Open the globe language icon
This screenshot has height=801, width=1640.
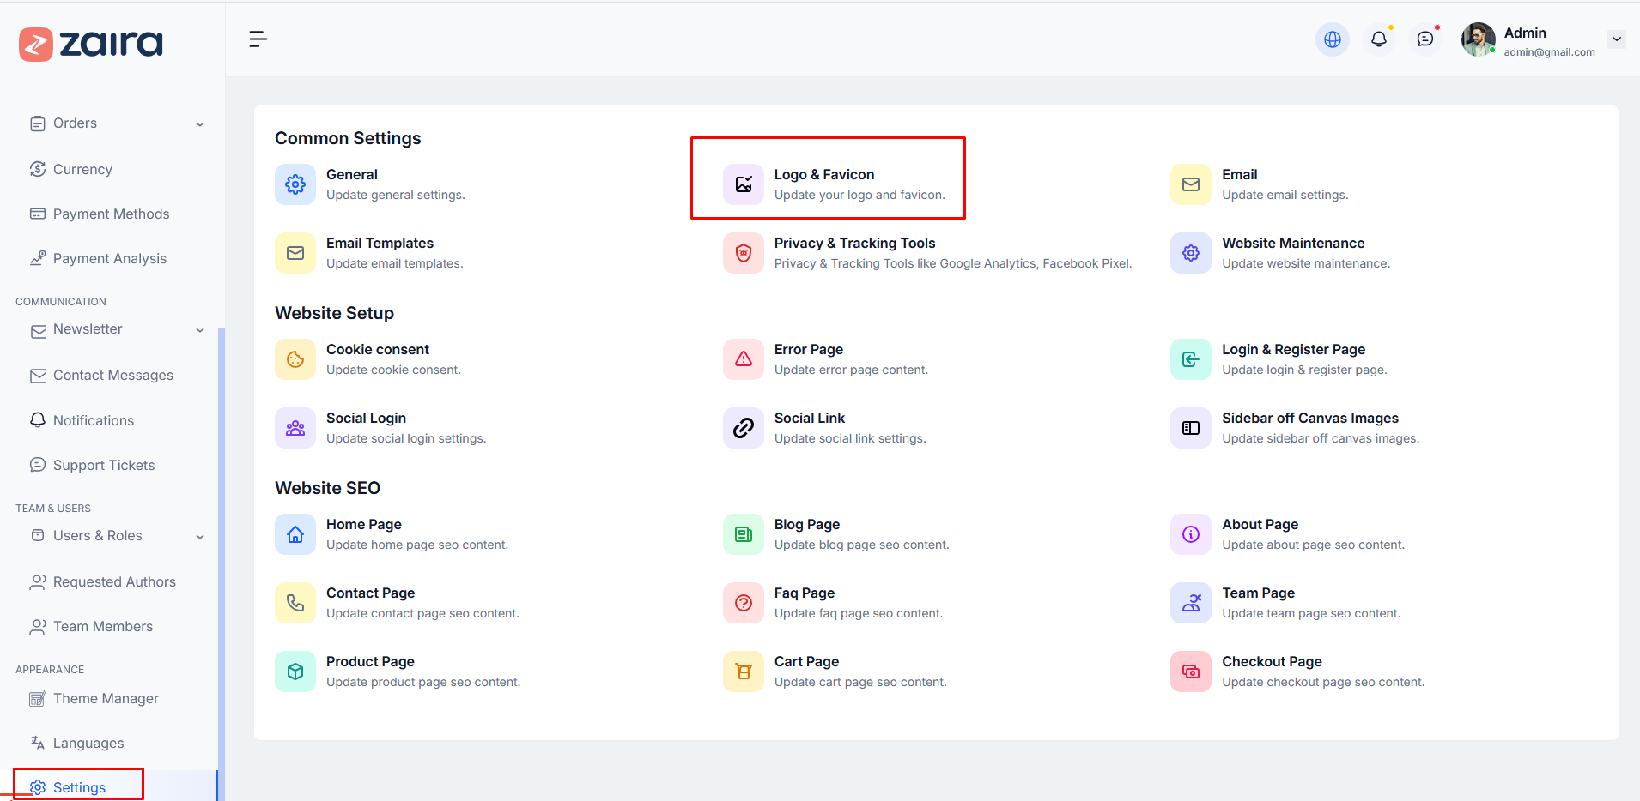1332,39
